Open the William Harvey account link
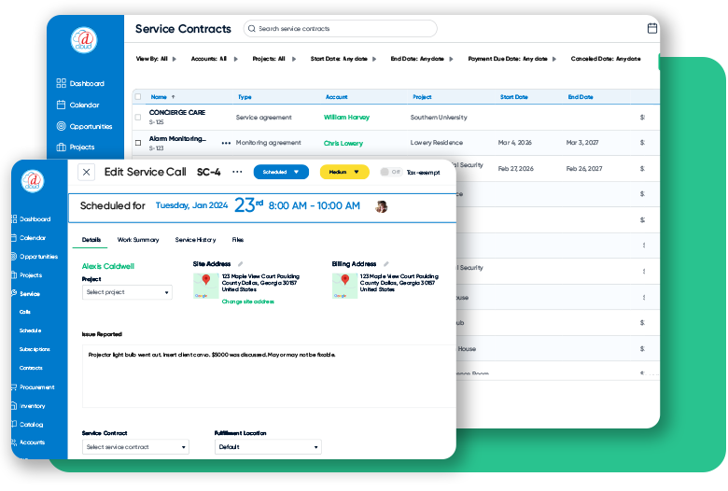Viewport: 728px width, 491px height. [346, 118]
